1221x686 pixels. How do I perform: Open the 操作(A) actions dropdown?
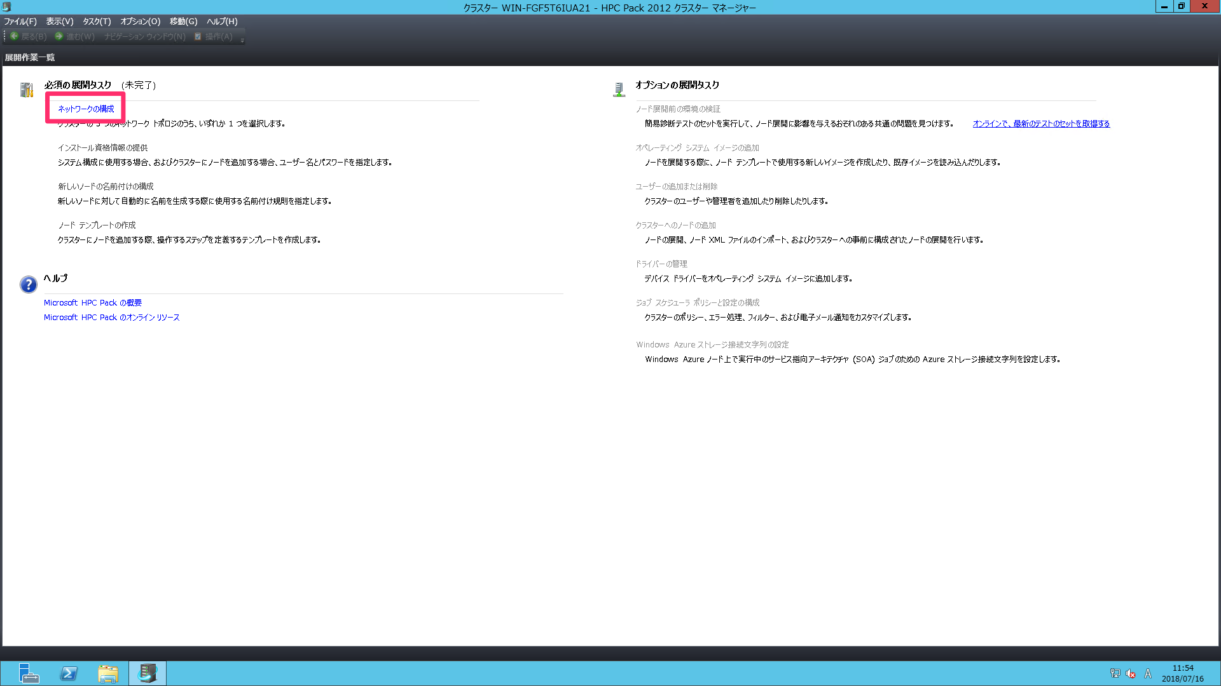216,36
